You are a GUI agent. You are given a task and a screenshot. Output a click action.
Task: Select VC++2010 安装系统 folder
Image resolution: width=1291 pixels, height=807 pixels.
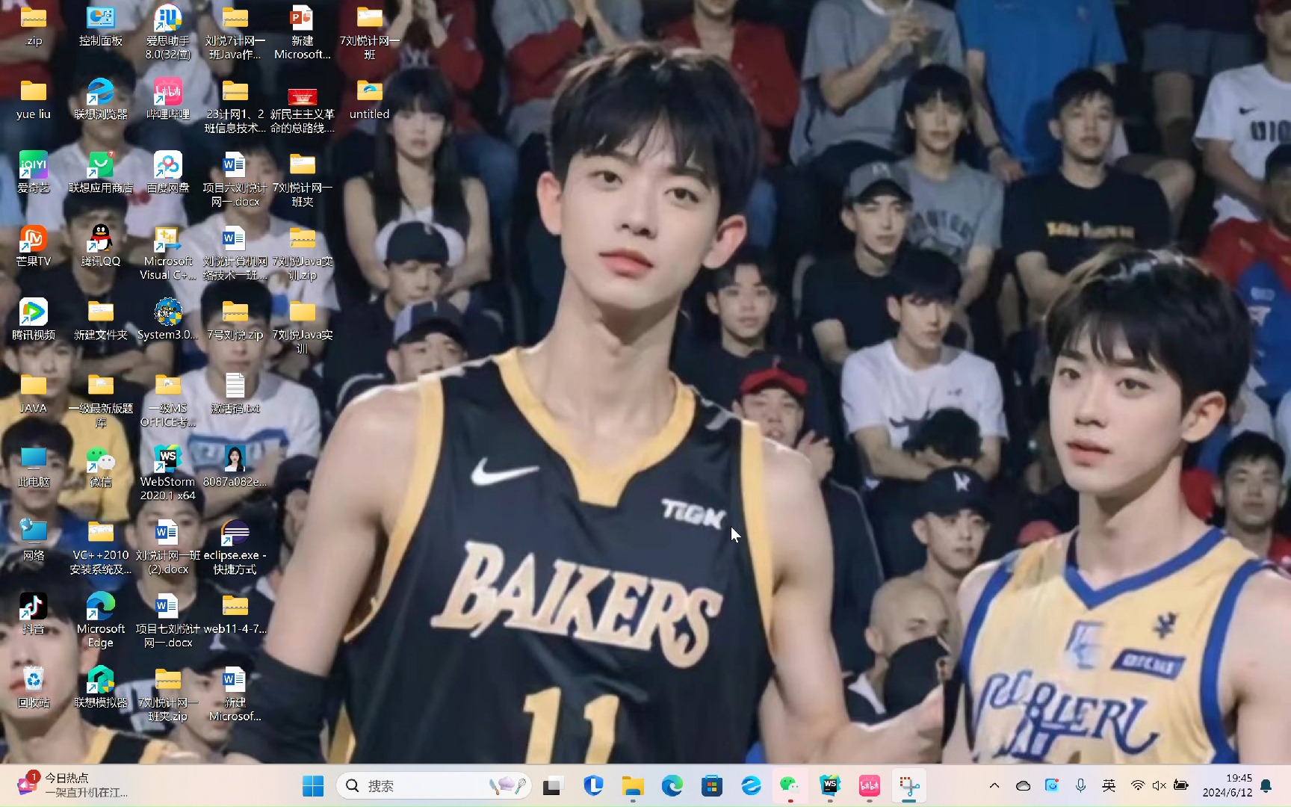point(100,547)
